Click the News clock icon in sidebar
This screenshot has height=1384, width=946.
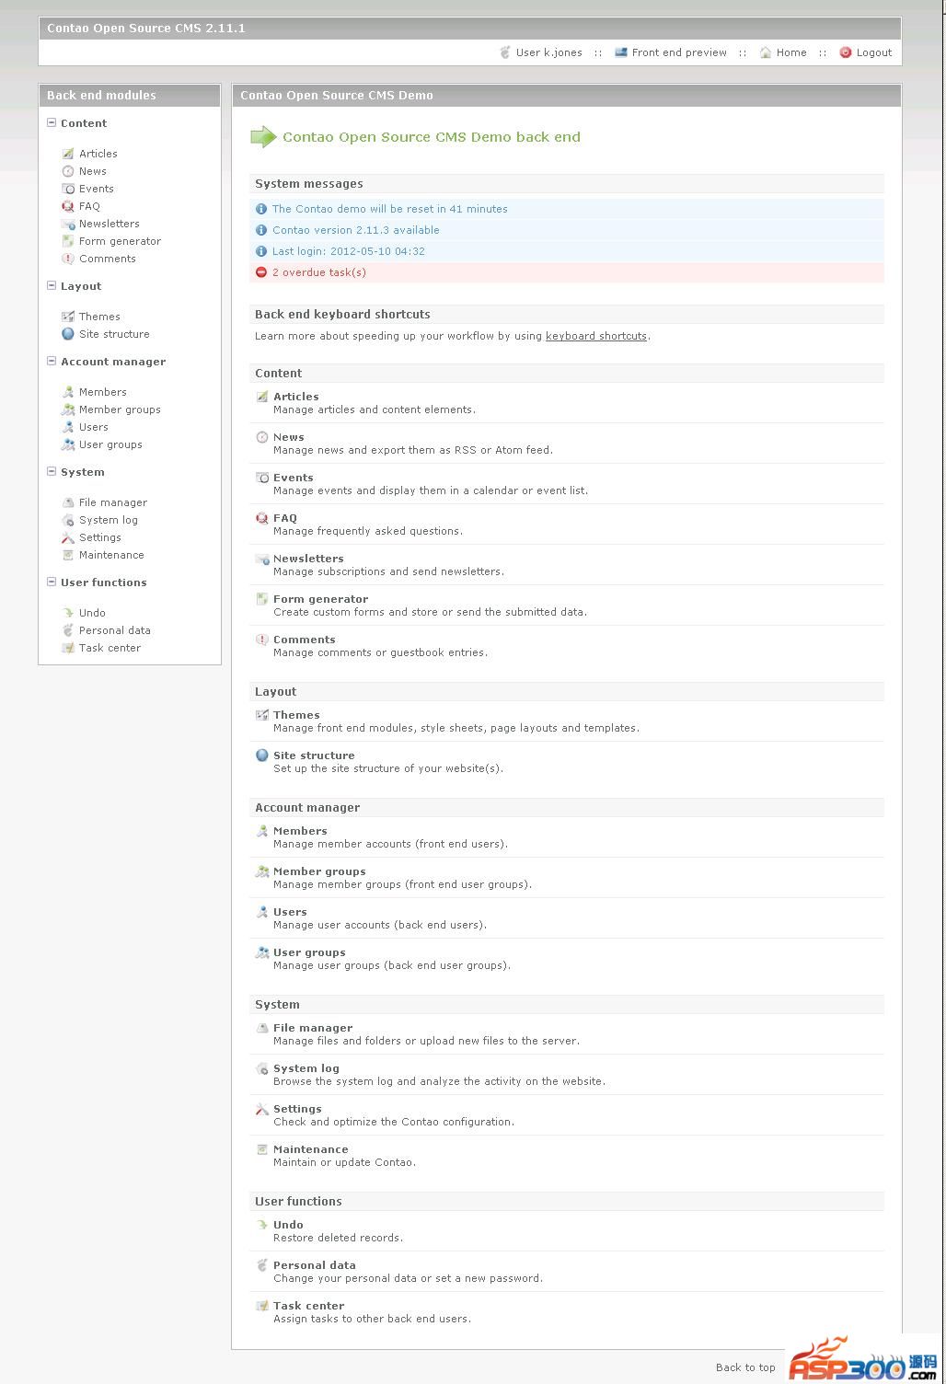(67, 171)
